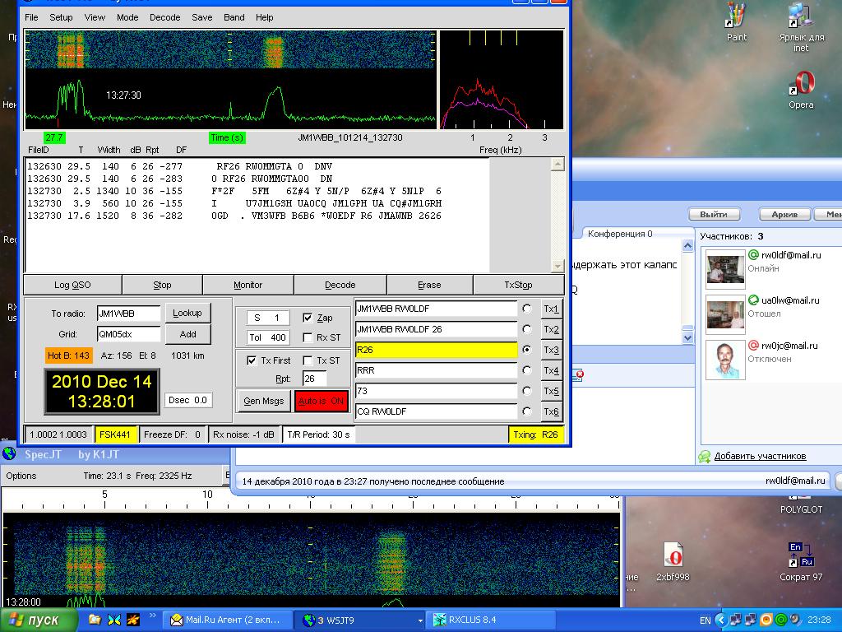The width and height of the screenshot is (842, 632).
Task: Click the EN language indicator
Action: tap(705, 620)
